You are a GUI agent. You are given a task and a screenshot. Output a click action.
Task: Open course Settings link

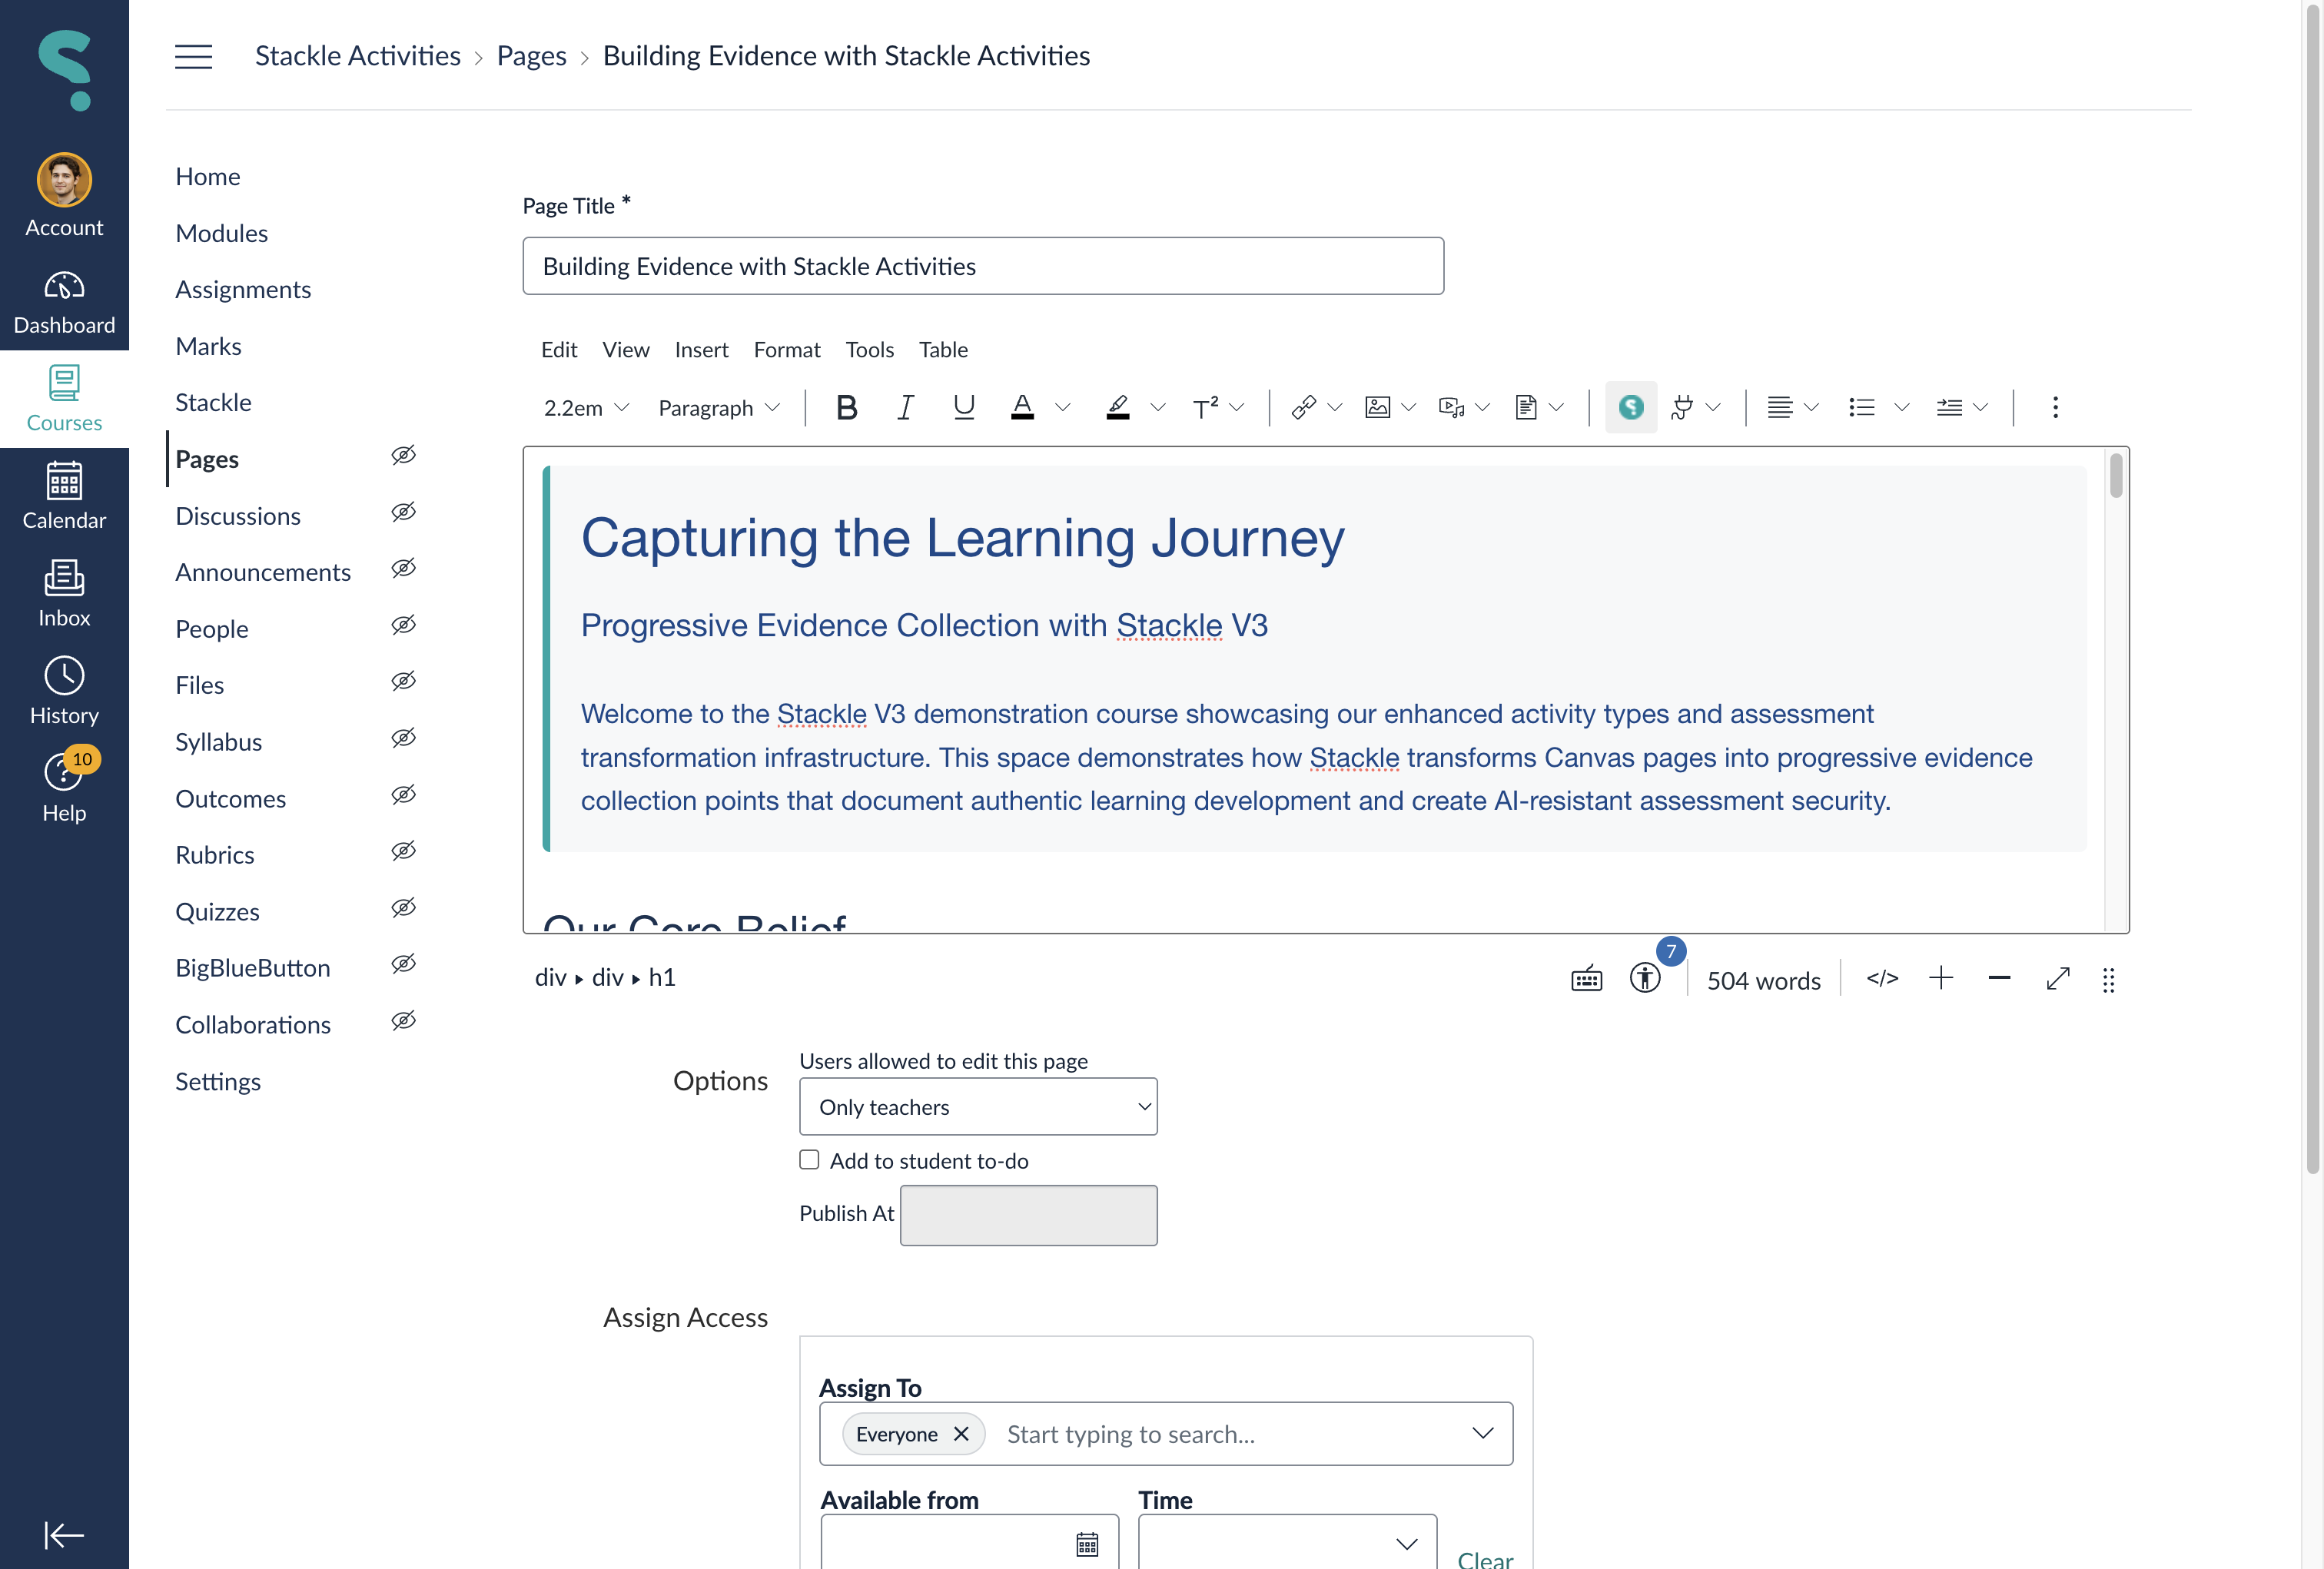[x=217, y=1082]
